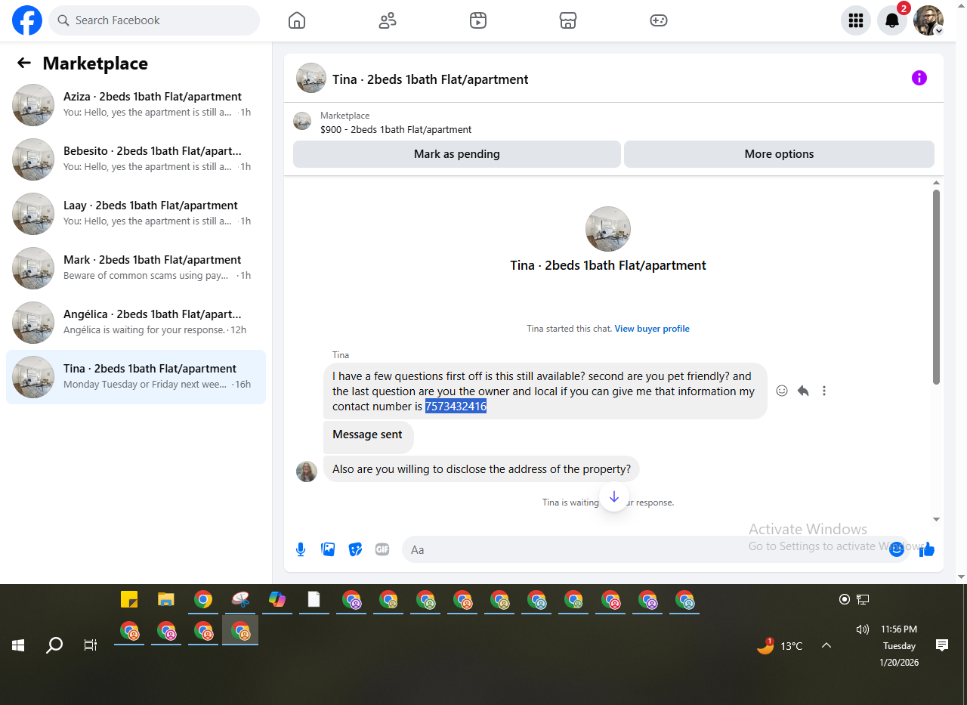Click the voice clip microphone icon
Viewport: 967px width, 705px height.
[x=301, y=549]
